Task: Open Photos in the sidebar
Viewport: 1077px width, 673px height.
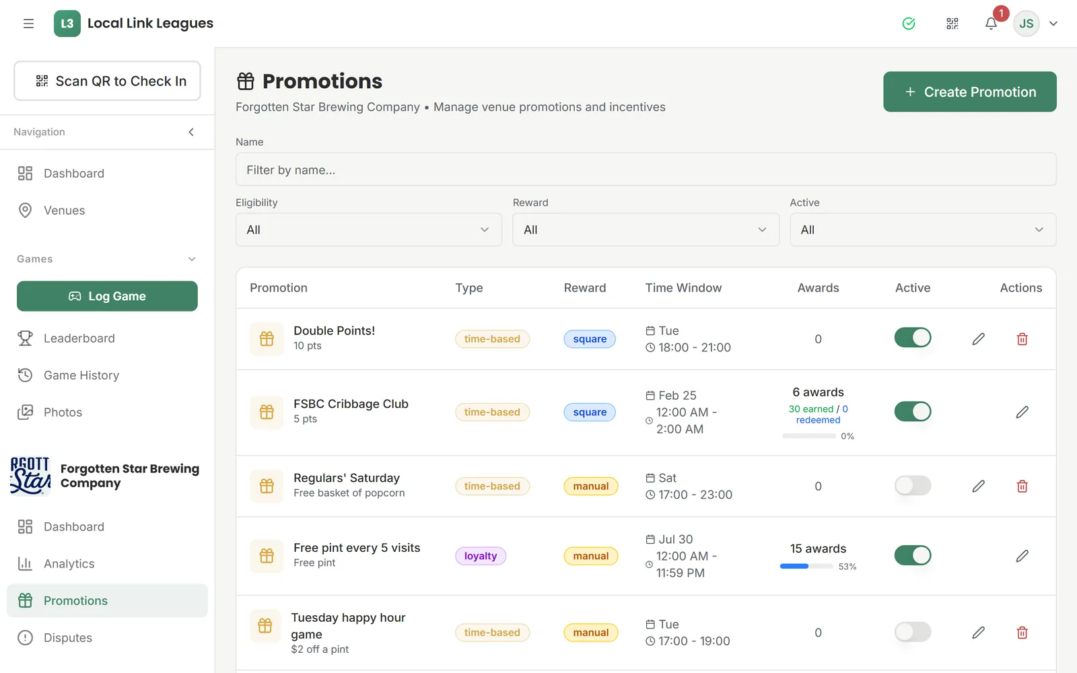Action: pos(108,413)
